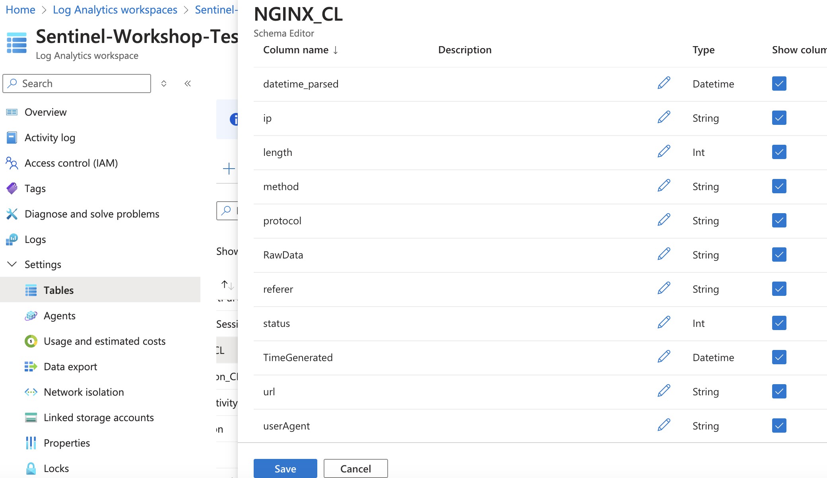Click the Type column header
827x478 pixels.
click(703, 50)
